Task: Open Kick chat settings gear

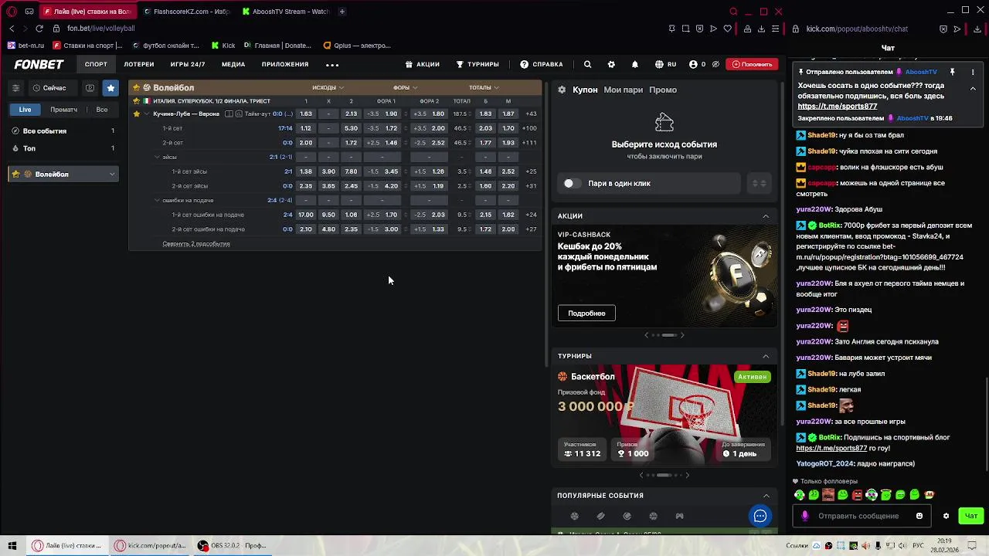Action: (x=946, y=516)
